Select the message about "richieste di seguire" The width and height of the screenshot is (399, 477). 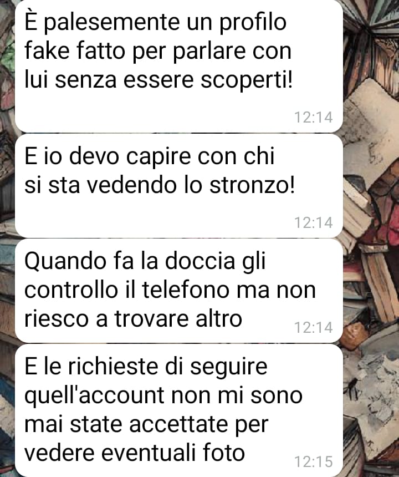[x=179, y=410]
